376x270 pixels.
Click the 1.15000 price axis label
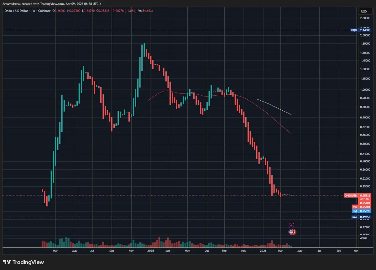[365, 79]
